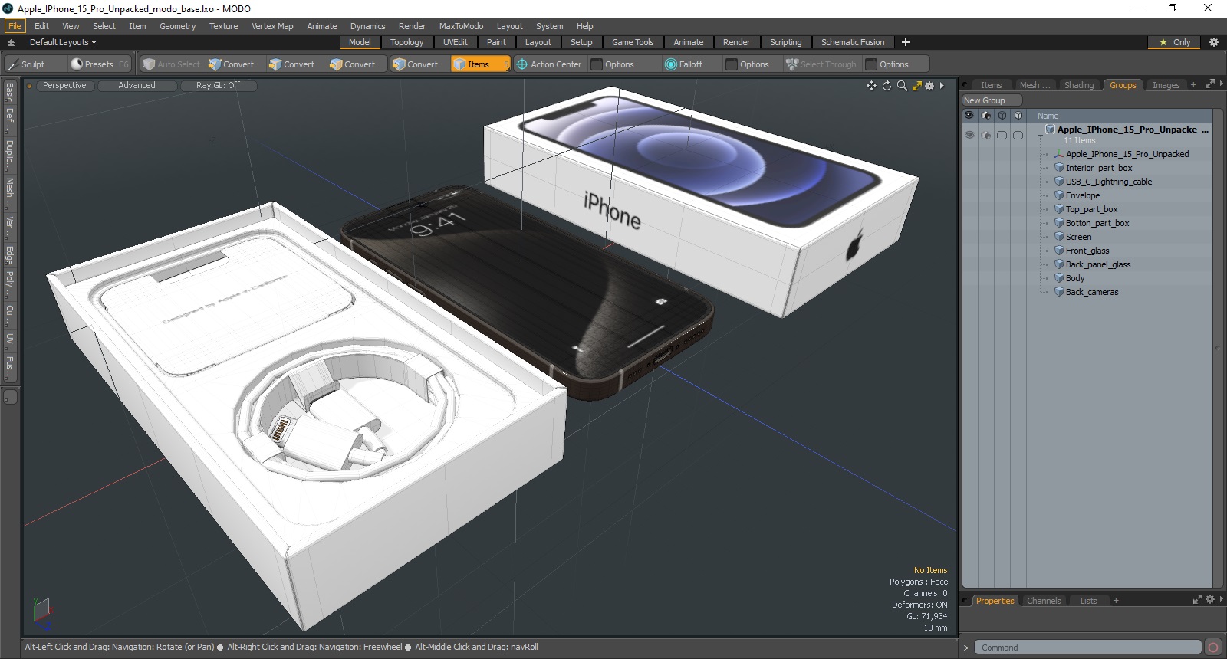
Task: Switch to the Shading panel tab
Action: (1079, 85)
